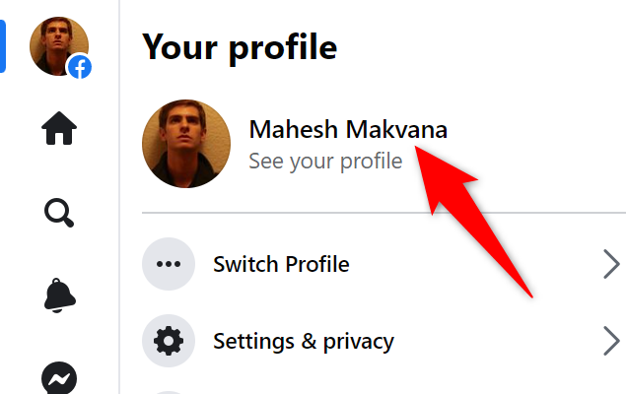Click the sidebar profile avatar
The height and width of the screenshot is (394, 626).
point(57,43)
